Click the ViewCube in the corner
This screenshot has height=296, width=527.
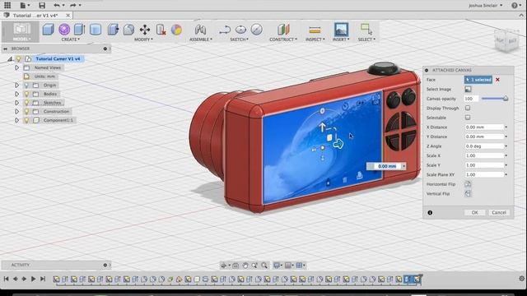pos(506,40)
